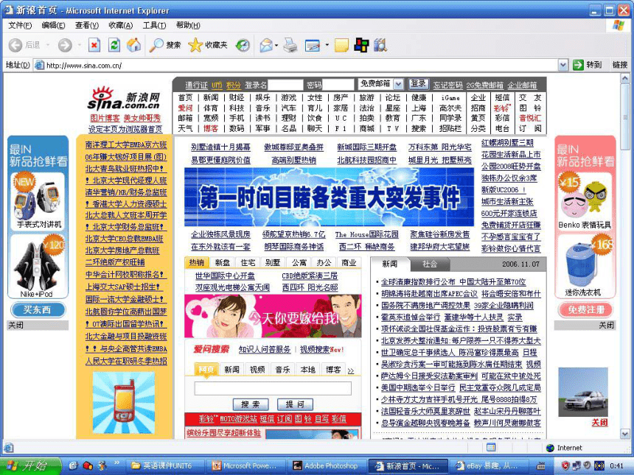
Task: Focus the 密码 password input field
Action: pyautogui.click(x=338, y=85)
